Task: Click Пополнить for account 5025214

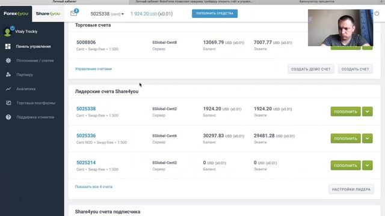Action: pyautogui.click(x=345, y=166)
